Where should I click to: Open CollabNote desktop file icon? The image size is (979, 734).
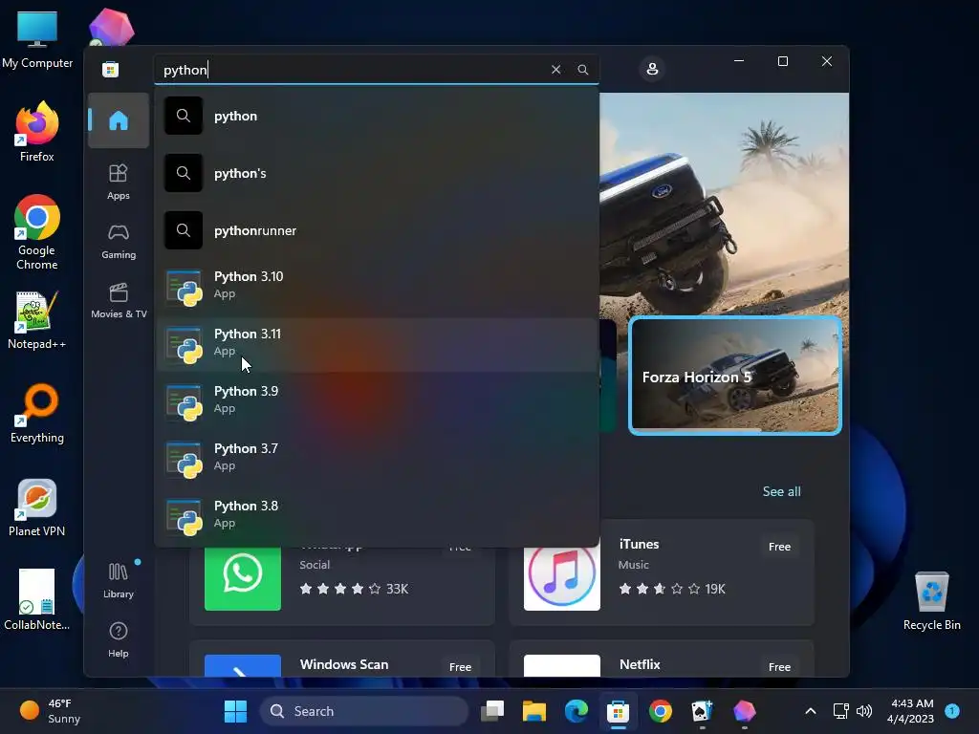[x=37, y=599]
